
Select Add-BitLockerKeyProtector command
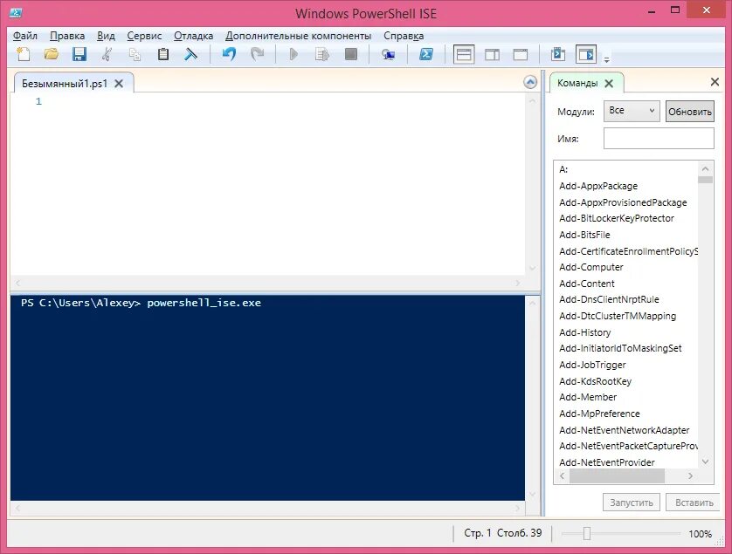(616, 218)
